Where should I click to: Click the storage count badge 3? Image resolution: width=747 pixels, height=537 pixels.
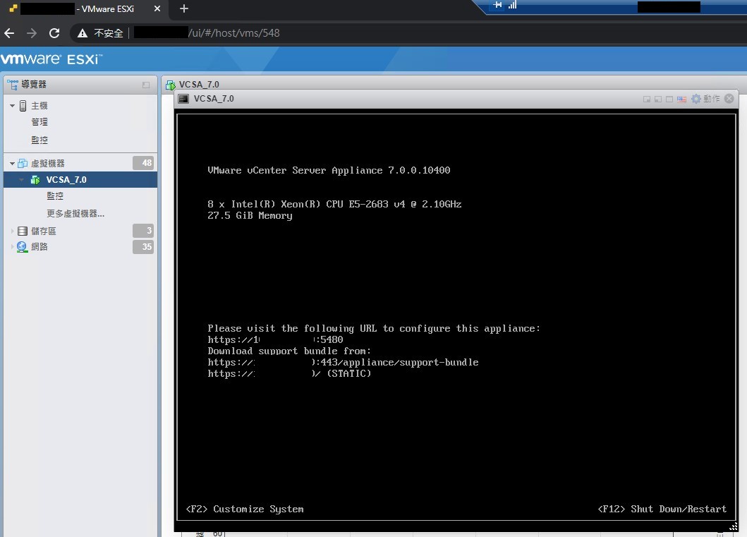(x=143, y=231)
